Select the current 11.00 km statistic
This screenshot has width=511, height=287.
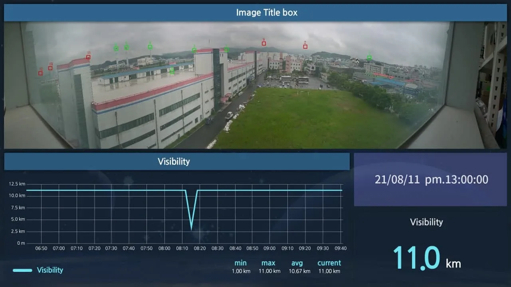(329, 267)
